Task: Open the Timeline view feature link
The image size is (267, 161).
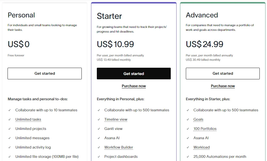Action: [116, 119]
